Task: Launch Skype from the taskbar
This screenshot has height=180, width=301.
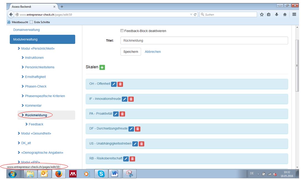Action: point(101,174)
